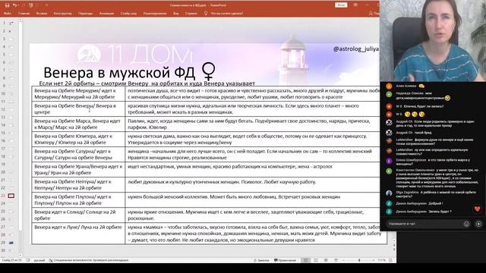Open the Справка ribbon tab
This screenshot has height=273, width=486.
[x=191, y=14]
